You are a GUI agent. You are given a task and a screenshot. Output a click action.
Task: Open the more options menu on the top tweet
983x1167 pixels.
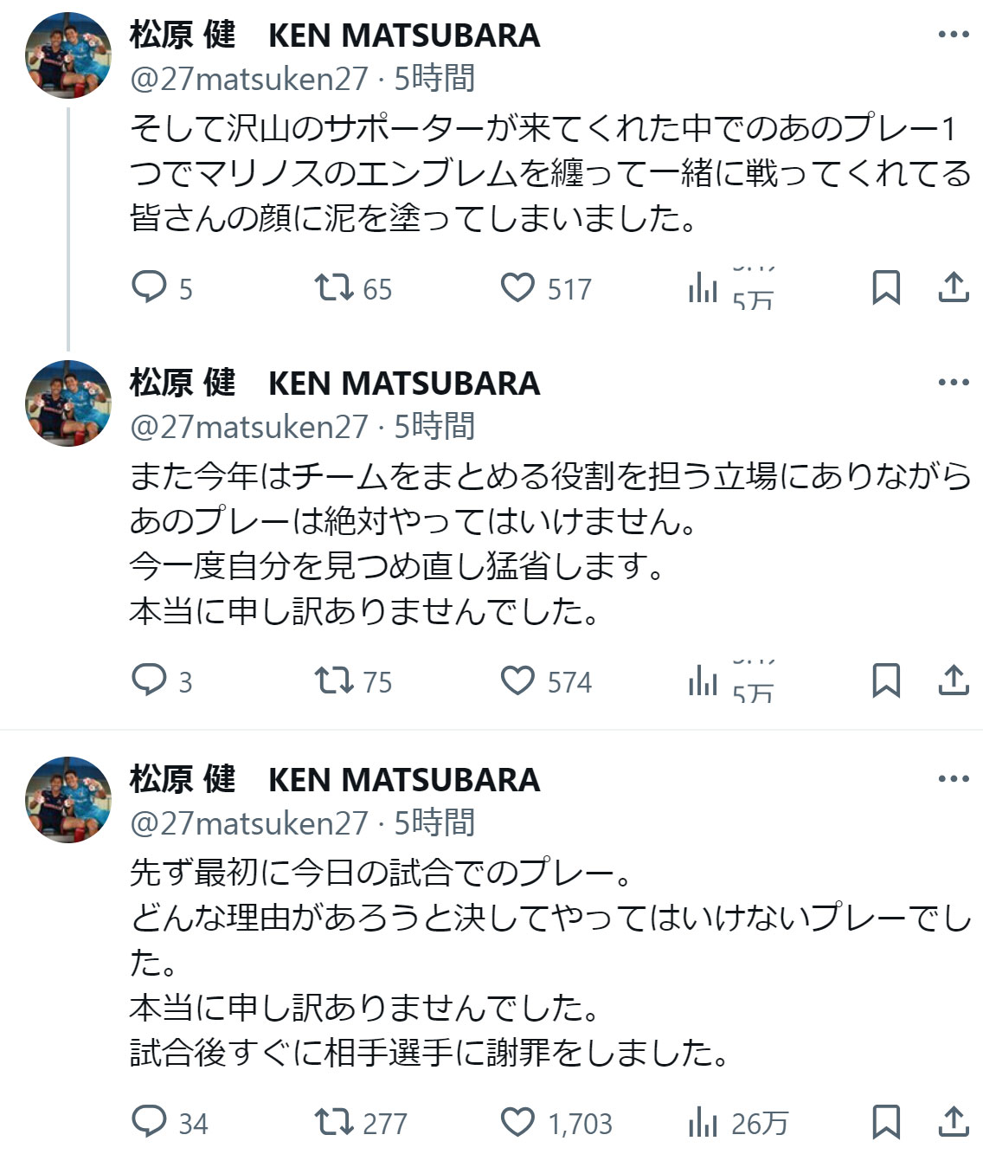[x=955, y=35]
